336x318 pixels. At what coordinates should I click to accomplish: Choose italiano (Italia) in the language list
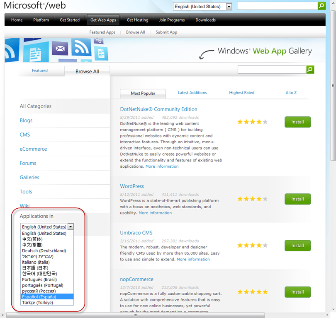pos(47,262)
